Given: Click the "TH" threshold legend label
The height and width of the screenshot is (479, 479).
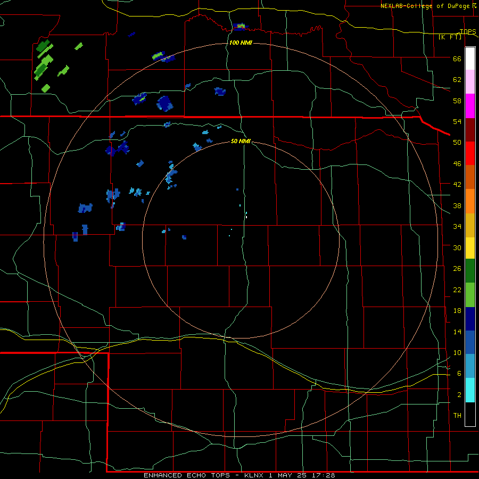Looking at the screenshot, I should 457,416.
